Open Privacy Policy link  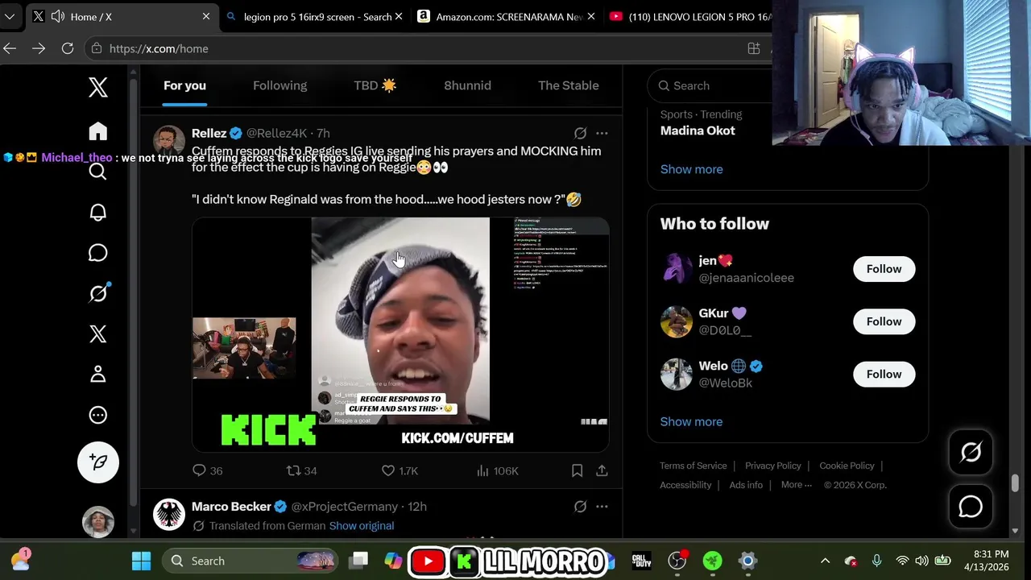[x=772, y=466]
